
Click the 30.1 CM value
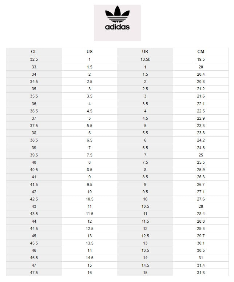[x=201, y=243]
